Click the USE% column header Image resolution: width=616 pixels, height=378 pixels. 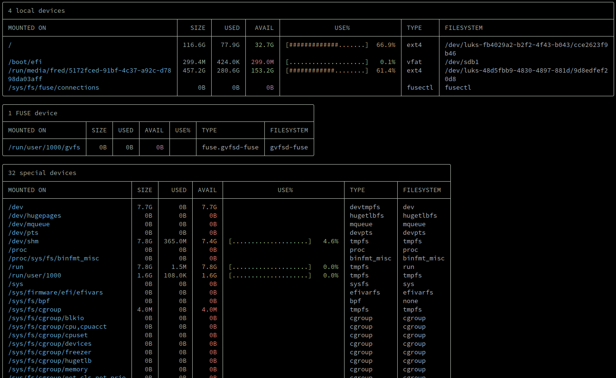[x=342, y=28]
